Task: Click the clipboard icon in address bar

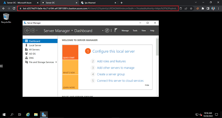Action: click(x=181, y=9)
